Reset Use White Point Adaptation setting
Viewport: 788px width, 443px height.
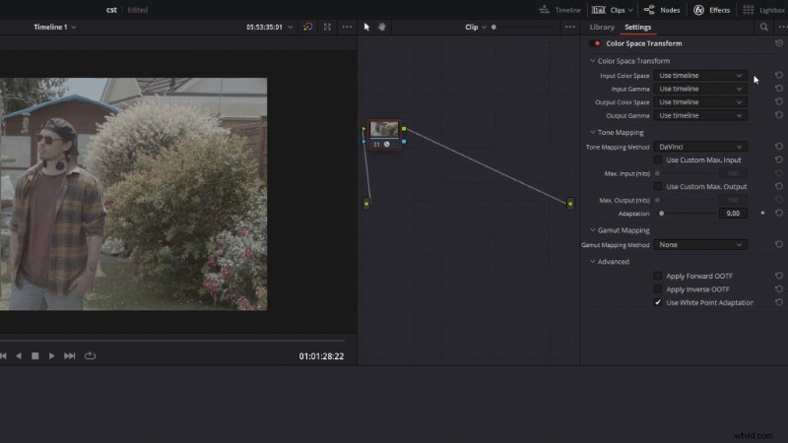point(779,302)
